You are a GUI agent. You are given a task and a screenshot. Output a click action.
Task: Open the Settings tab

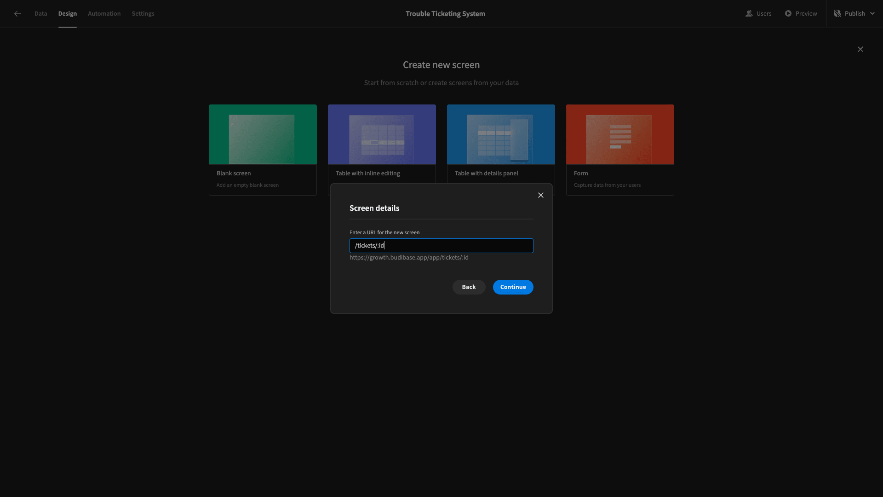coord(143,14)
